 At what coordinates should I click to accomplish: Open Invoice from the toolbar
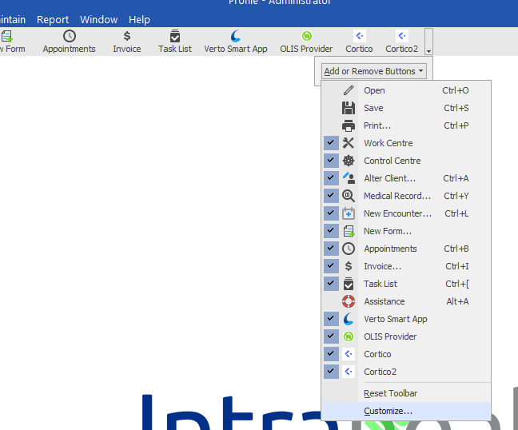click(126, 36)
